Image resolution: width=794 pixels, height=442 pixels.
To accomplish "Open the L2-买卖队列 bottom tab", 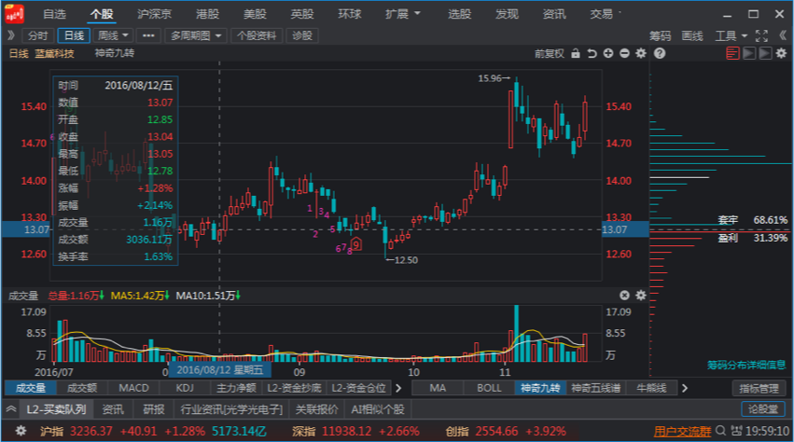I will click(56, 409).
